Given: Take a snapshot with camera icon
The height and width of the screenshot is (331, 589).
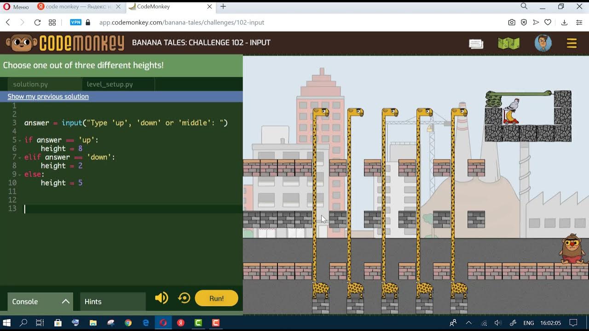Looking at the screenshot, I should (x=512, y=22).
